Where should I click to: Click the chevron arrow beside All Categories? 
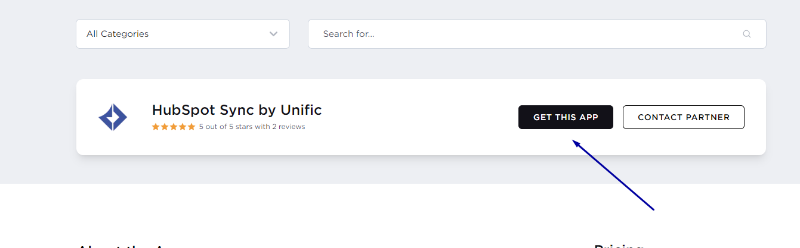point(273,34)
